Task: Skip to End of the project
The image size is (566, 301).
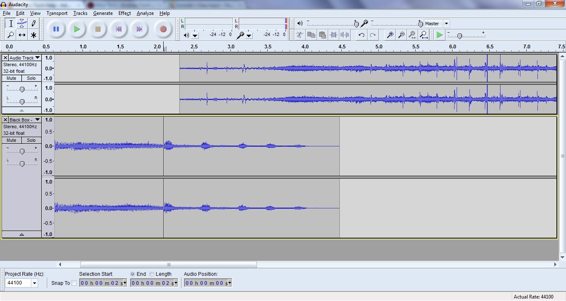Action: [139, 29]
